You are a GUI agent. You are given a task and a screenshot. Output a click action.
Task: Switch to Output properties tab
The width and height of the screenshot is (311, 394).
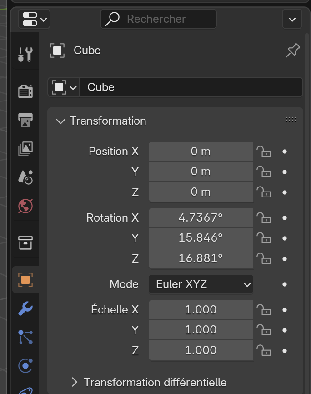[25, 120]
